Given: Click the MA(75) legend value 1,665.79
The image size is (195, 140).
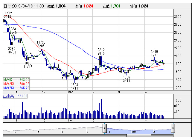Looking at the screenshot, I should [23, 88].
